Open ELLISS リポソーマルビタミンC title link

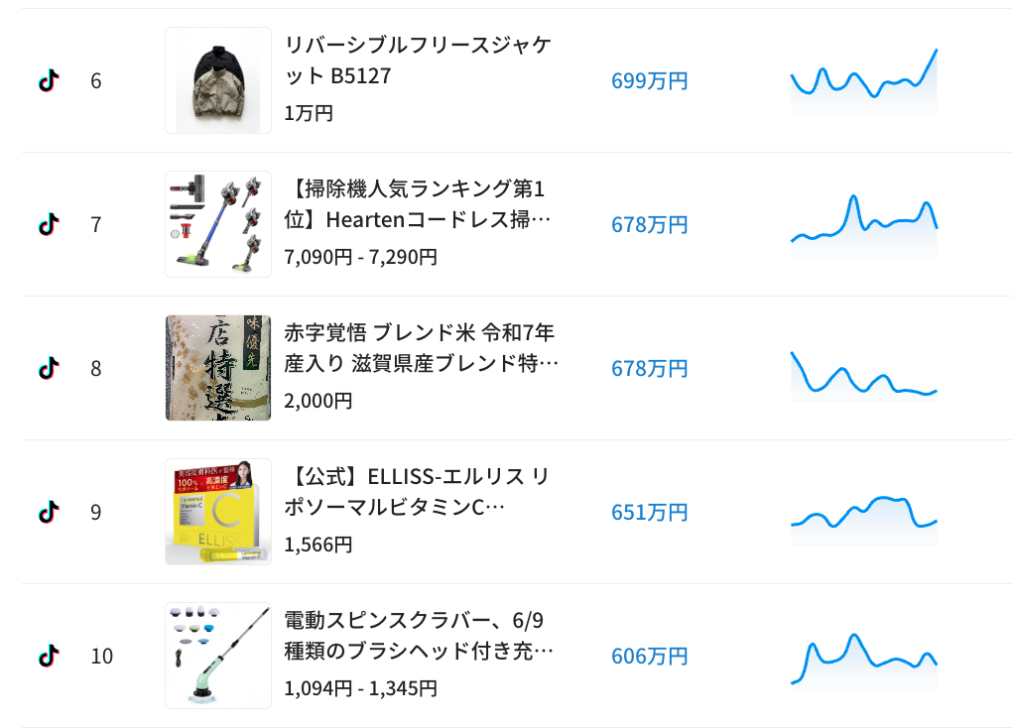coord(417,492)
